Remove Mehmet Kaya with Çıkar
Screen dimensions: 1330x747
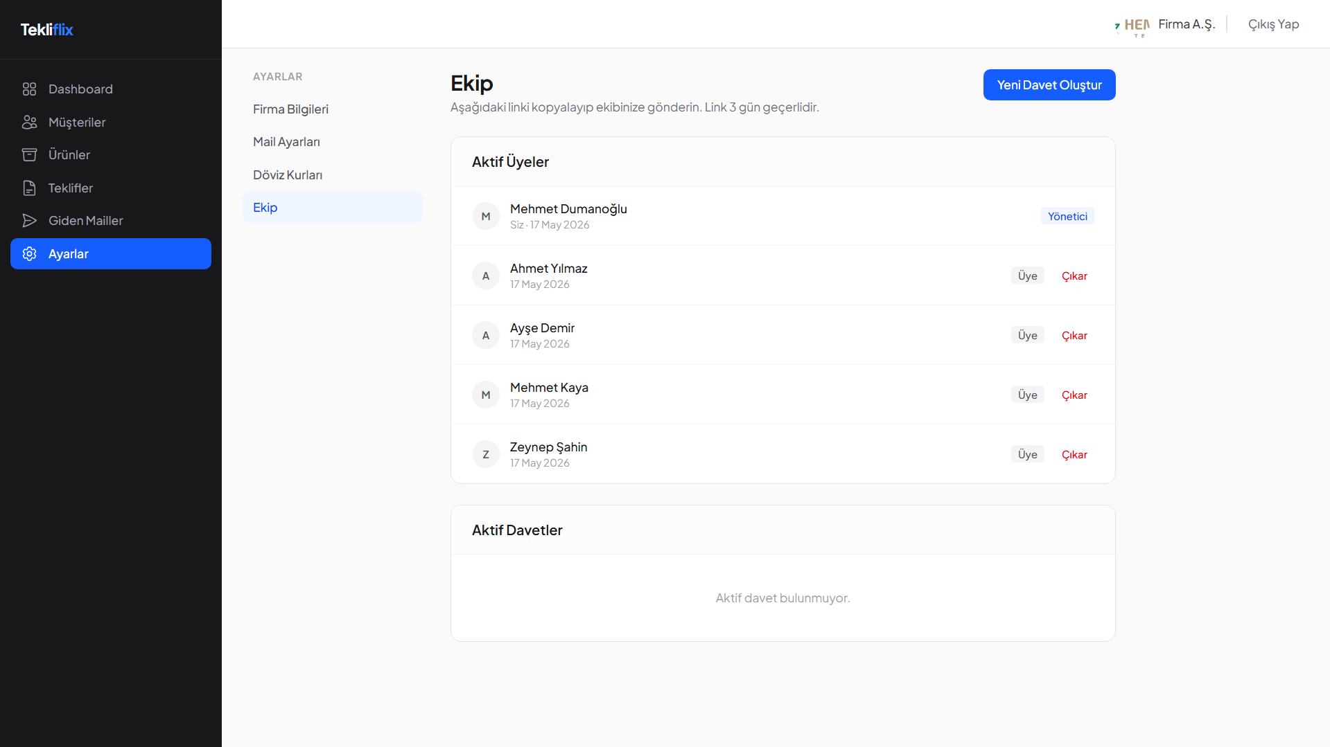(1074, 395)
